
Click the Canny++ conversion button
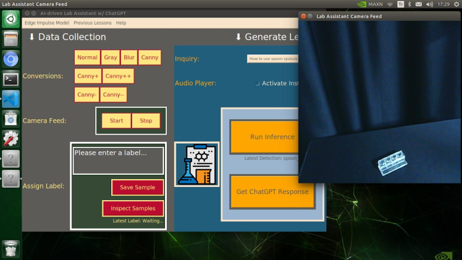118,76
